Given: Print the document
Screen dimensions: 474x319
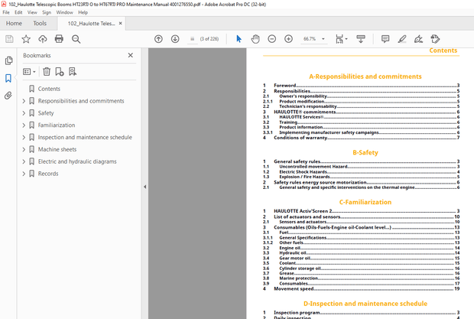Looking at the screenshot, I should 59,39.
